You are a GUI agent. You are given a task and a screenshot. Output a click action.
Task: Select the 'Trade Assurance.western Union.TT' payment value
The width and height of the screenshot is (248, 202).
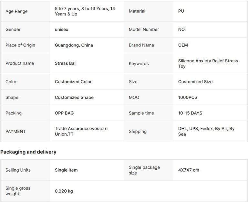click(x=81, y=131)
